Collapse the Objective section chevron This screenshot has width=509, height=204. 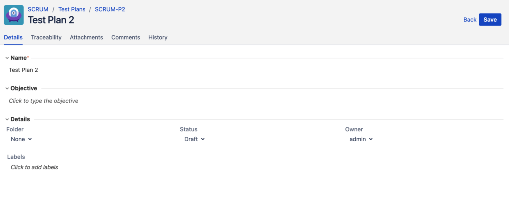(7, 89)
